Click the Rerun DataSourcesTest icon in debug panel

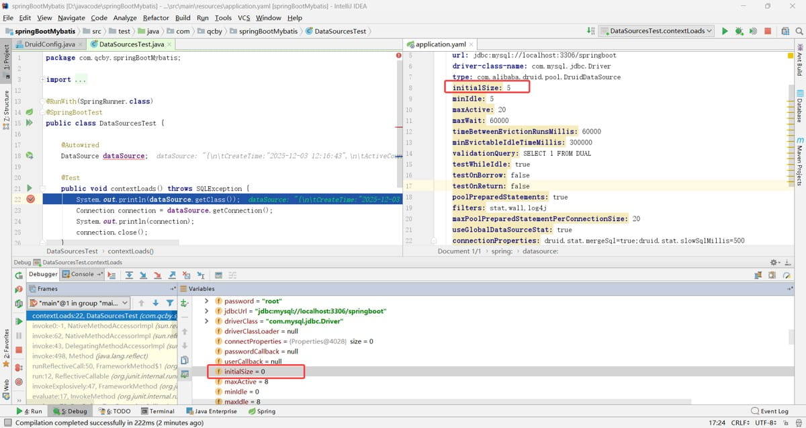pyautogui.click(x=18, y=275)
